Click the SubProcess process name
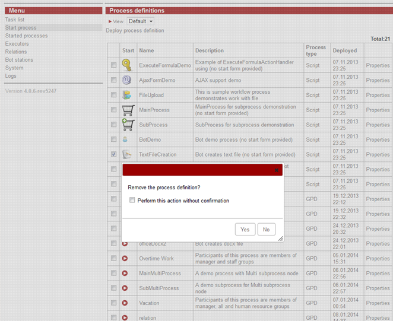 tap(153, 125)
